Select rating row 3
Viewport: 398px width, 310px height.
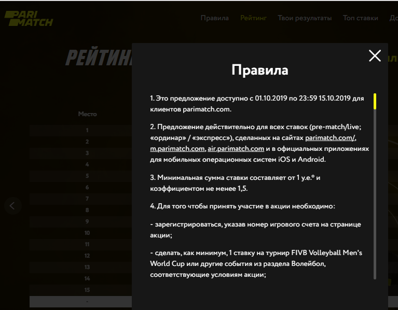tap(81, 153)
